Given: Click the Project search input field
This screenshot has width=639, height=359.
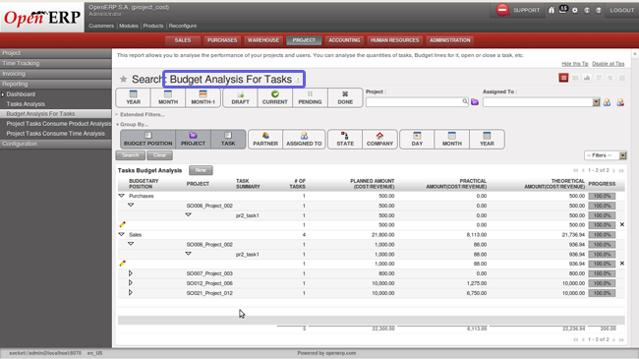Looking at the screenshot, I should pyautogui.click(x=414, y=102).
